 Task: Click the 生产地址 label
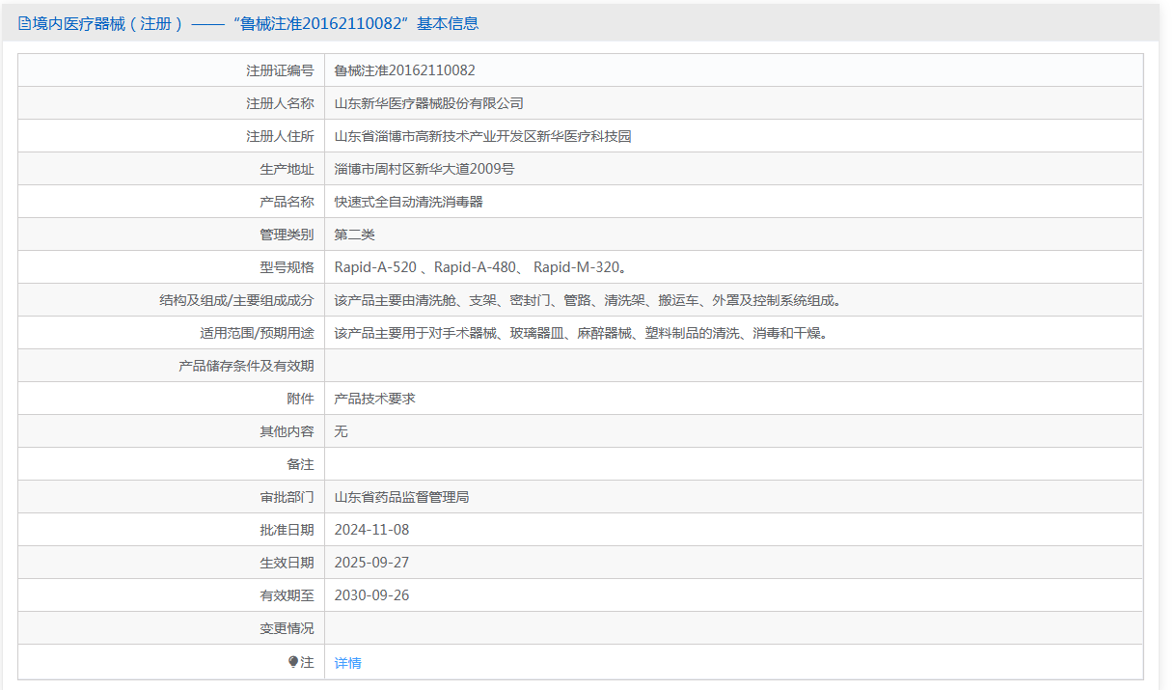(287, 169)
